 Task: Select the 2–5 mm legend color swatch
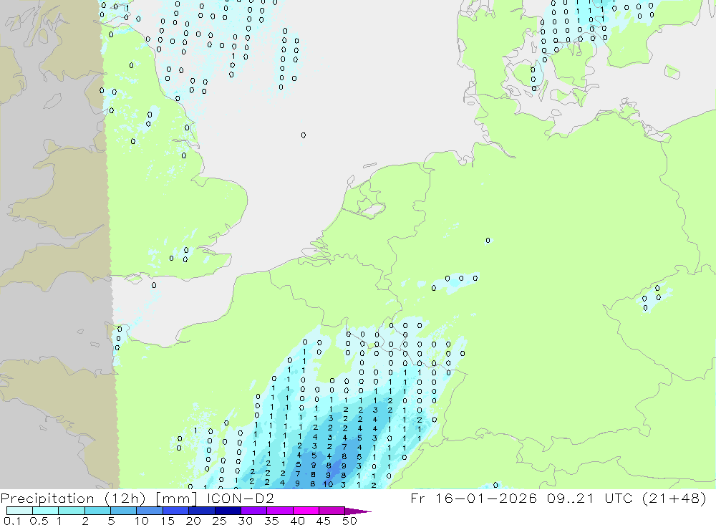(x=97, y=511)
